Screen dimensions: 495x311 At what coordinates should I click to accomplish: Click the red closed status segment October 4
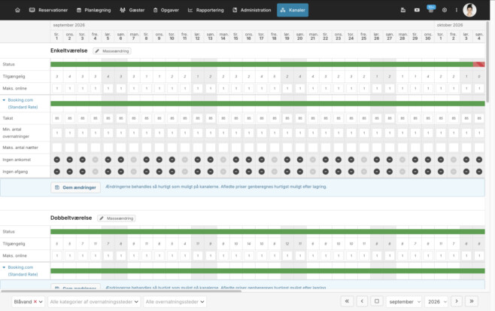coord(479,65)
